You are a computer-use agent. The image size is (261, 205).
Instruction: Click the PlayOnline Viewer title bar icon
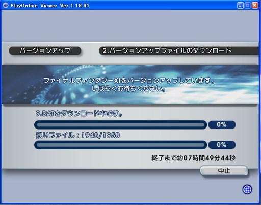[x=6, y=5]
